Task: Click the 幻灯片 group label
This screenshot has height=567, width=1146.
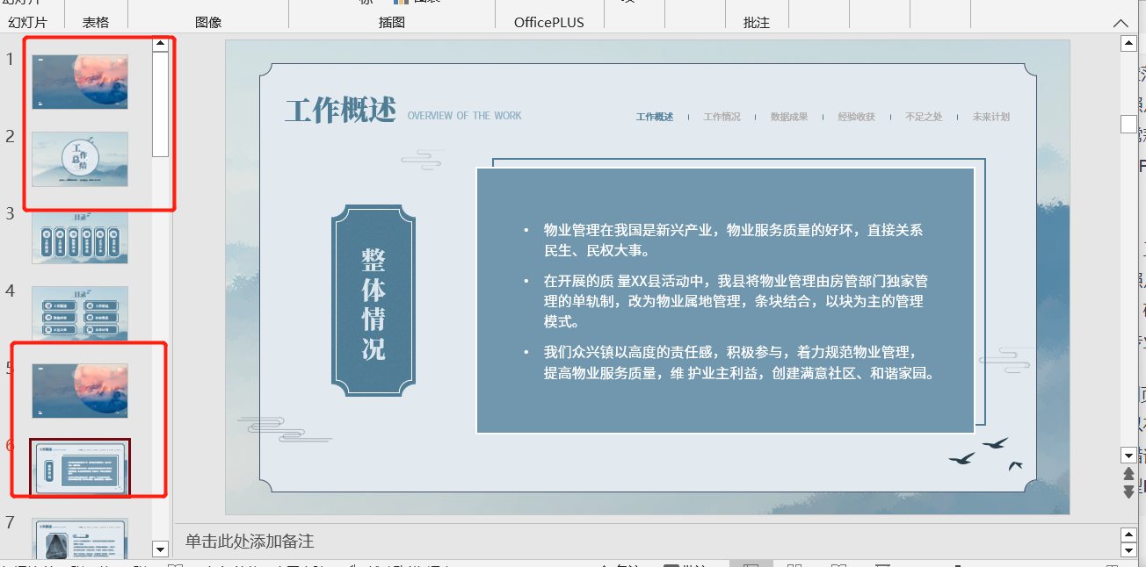Action: 28,22
